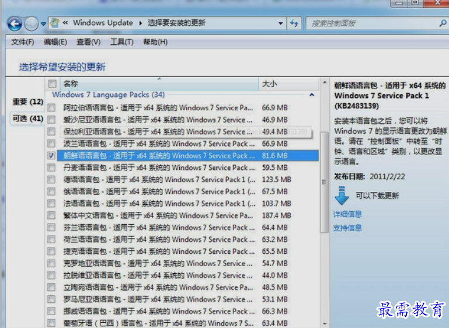Viewport: 449px width, 328px height.
Task: Click the scroll down arrow of update list
Action: pos(325,324)
